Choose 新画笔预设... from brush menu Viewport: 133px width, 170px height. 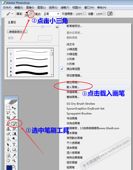point(74,26)
